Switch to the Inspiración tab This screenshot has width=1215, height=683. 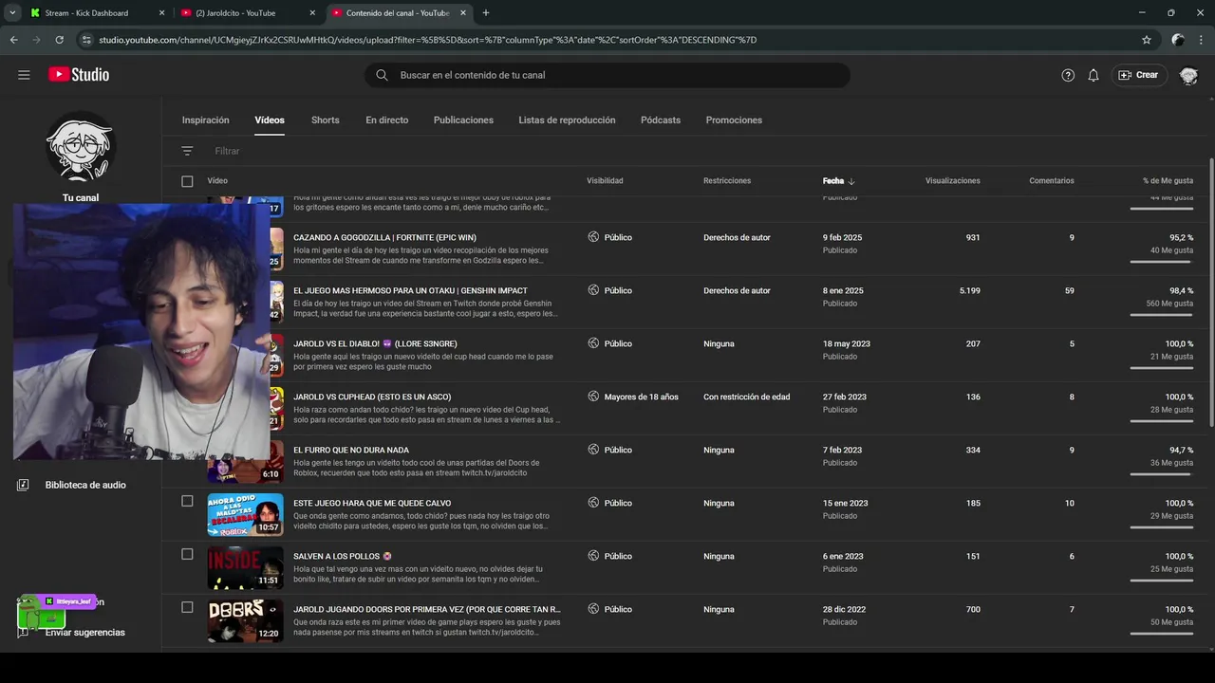(x=206, y=120)
